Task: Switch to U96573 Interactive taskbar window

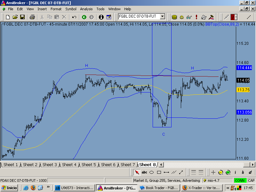Action: [74, 188]
